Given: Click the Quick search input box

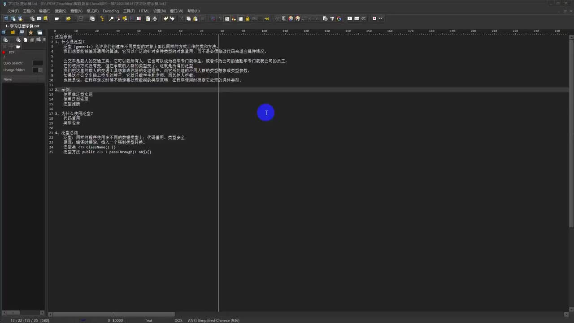Looking at the screenshot, I should point(38,63).
